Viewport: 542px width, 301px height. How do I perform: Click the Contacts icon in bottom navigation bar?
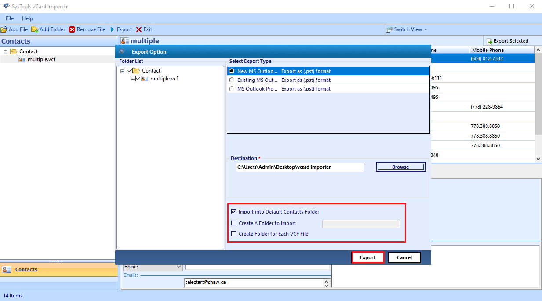(x=7, y=269)
